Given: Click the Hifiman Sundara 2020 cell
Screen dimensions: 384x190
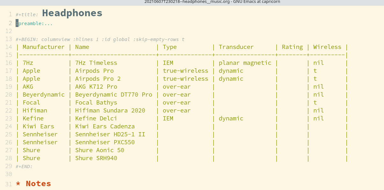Looking at the screenshot, I should (110, 111).
